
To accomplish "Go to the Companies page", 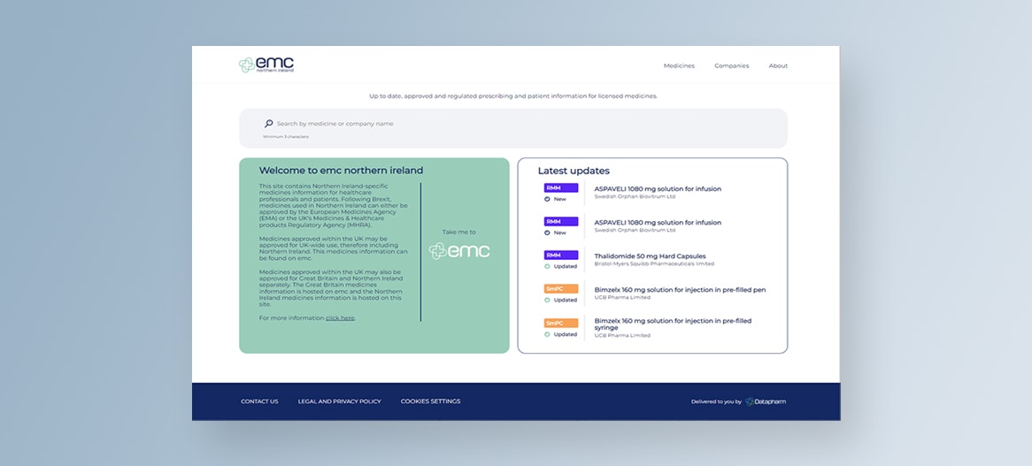I will [731, 65].
